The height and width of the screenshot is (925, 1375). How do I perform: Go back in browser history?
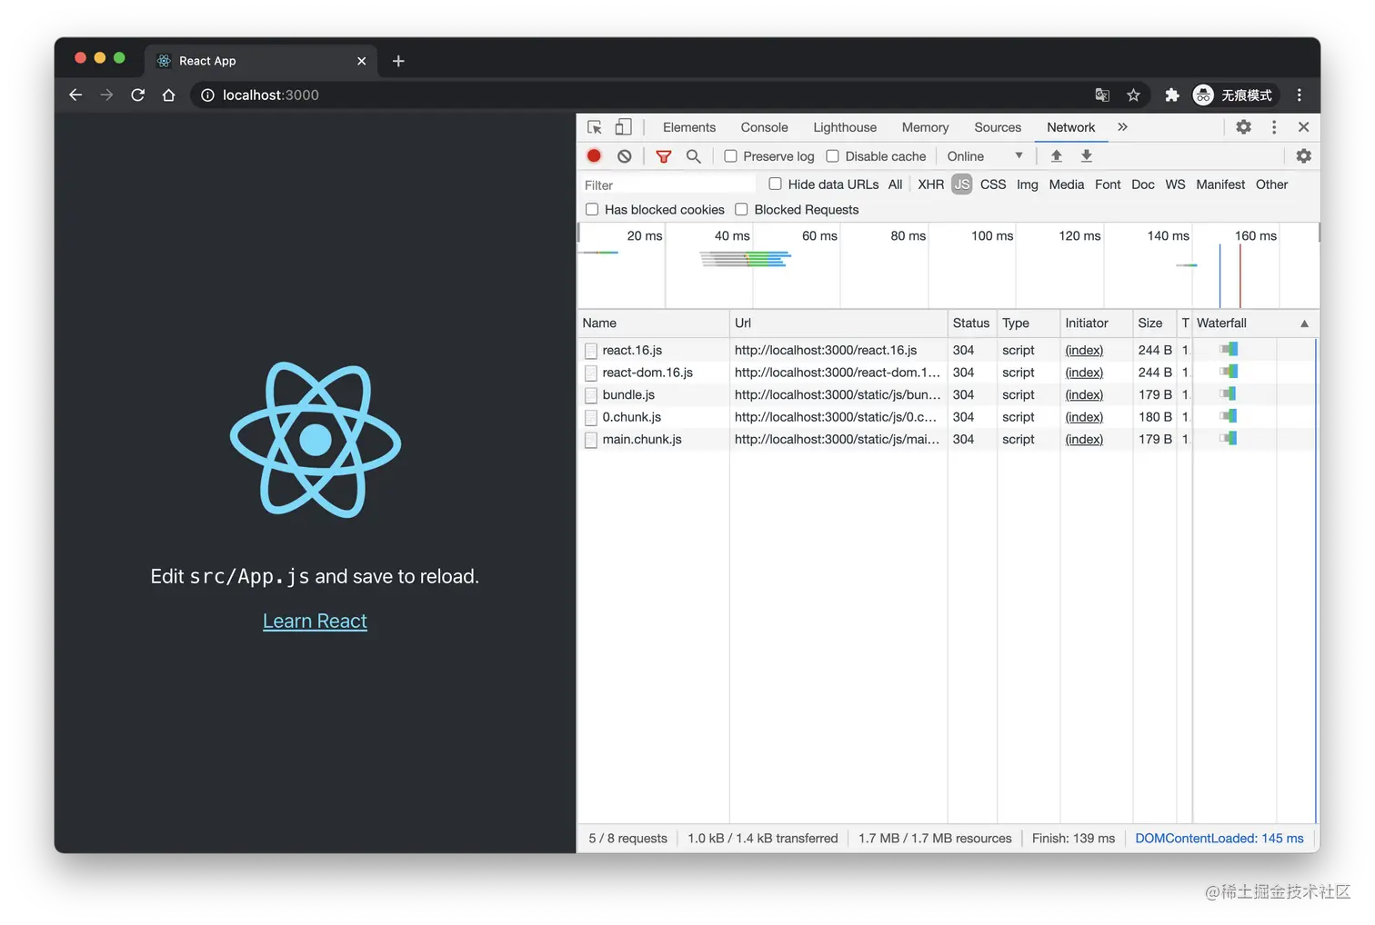75,94
